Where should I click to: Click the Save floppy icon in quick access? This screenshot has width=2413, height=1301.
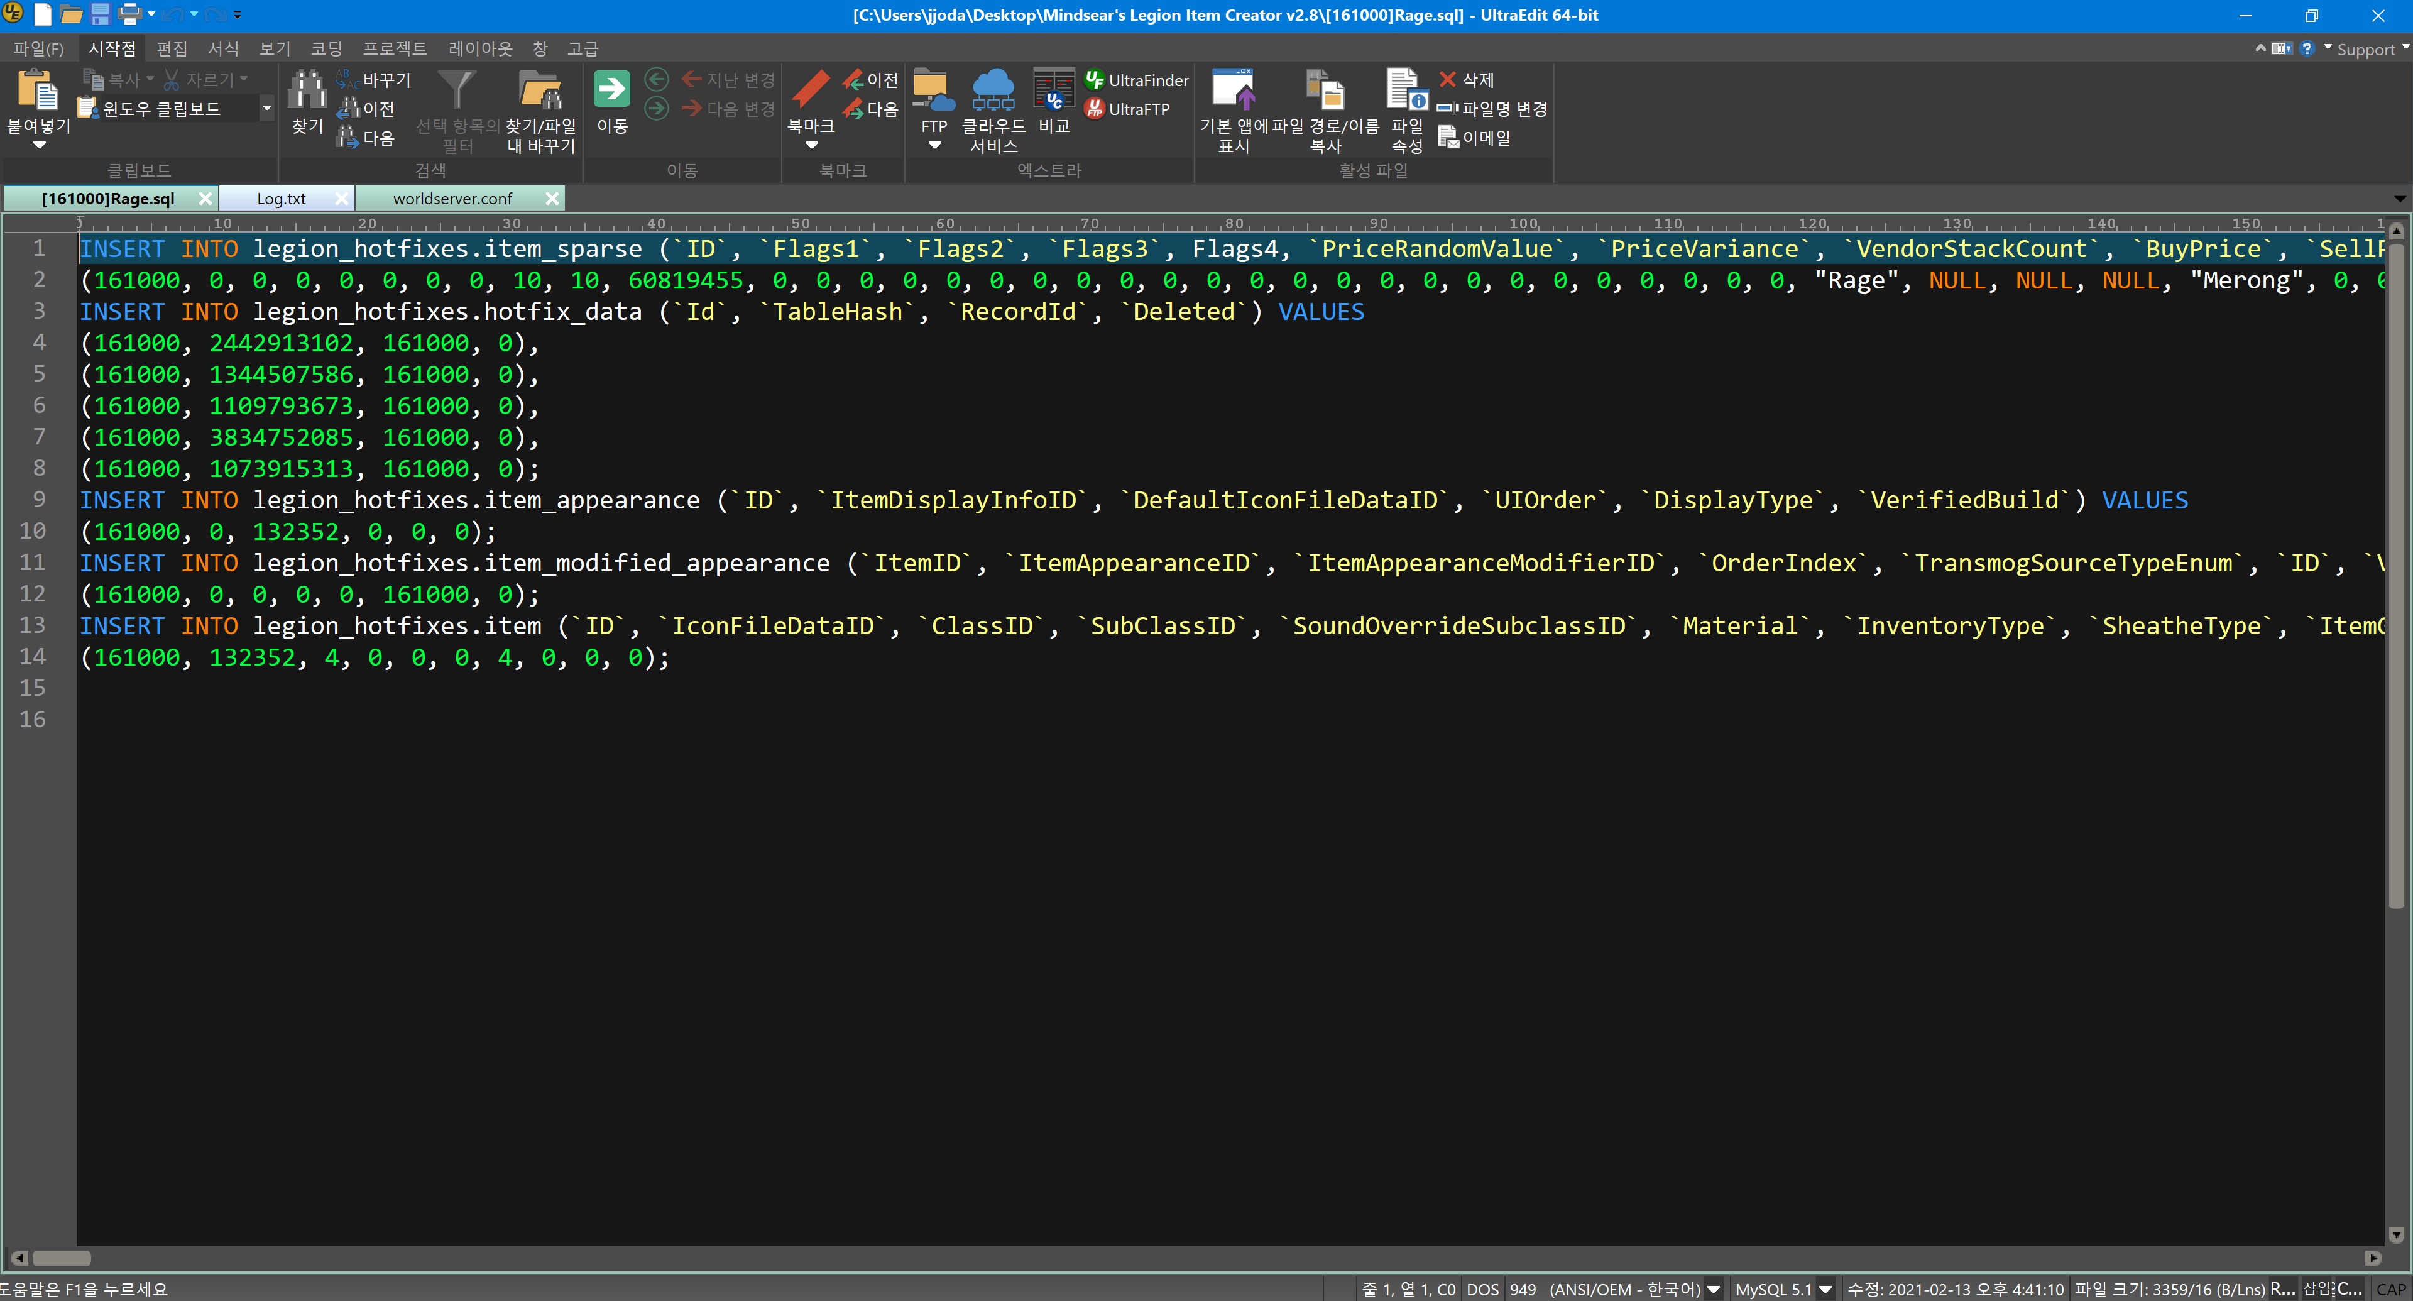[101, 14]
